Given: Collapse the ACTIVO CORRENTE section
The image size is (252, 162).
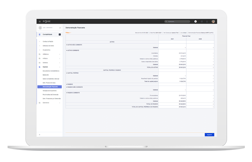Looking at the screenshot, I should (x=67, y=50).
